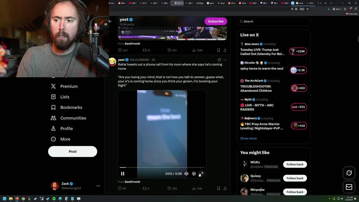Open Lists in the X sidebar

tap(60, 97)
